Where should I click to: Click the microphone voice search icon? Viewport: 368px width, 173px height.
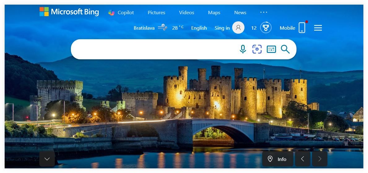coord(243,49)
